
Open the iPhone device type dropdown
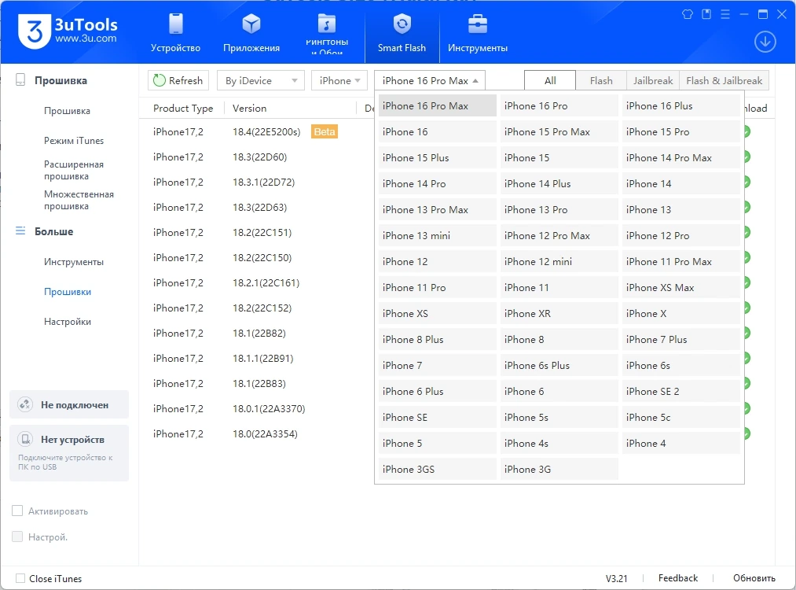coord(339,80)
